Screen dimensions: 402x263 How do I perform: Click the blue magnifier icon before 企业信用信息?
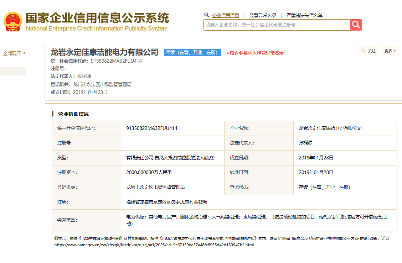click(206, 15)
